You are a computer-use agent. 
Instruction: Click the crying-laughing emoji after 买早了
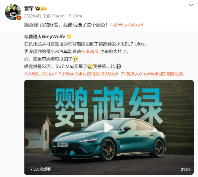(x=90, y=66)
